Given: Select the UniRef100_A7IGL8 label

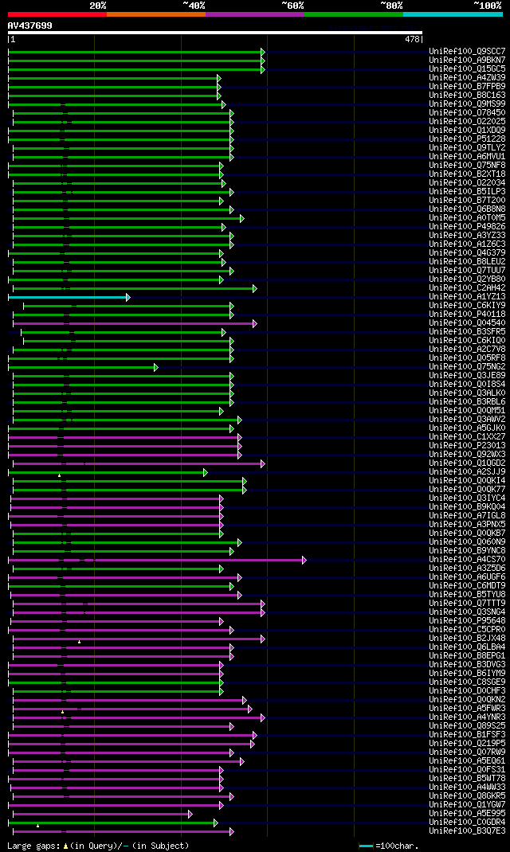Looking at the screenshot, I should pos(467,516).
